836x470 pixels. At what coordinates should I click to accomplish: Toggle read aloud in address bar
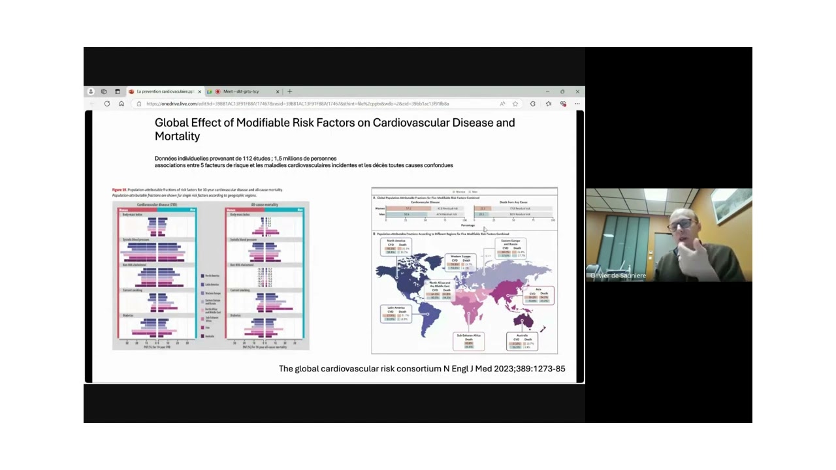(502, 104)
